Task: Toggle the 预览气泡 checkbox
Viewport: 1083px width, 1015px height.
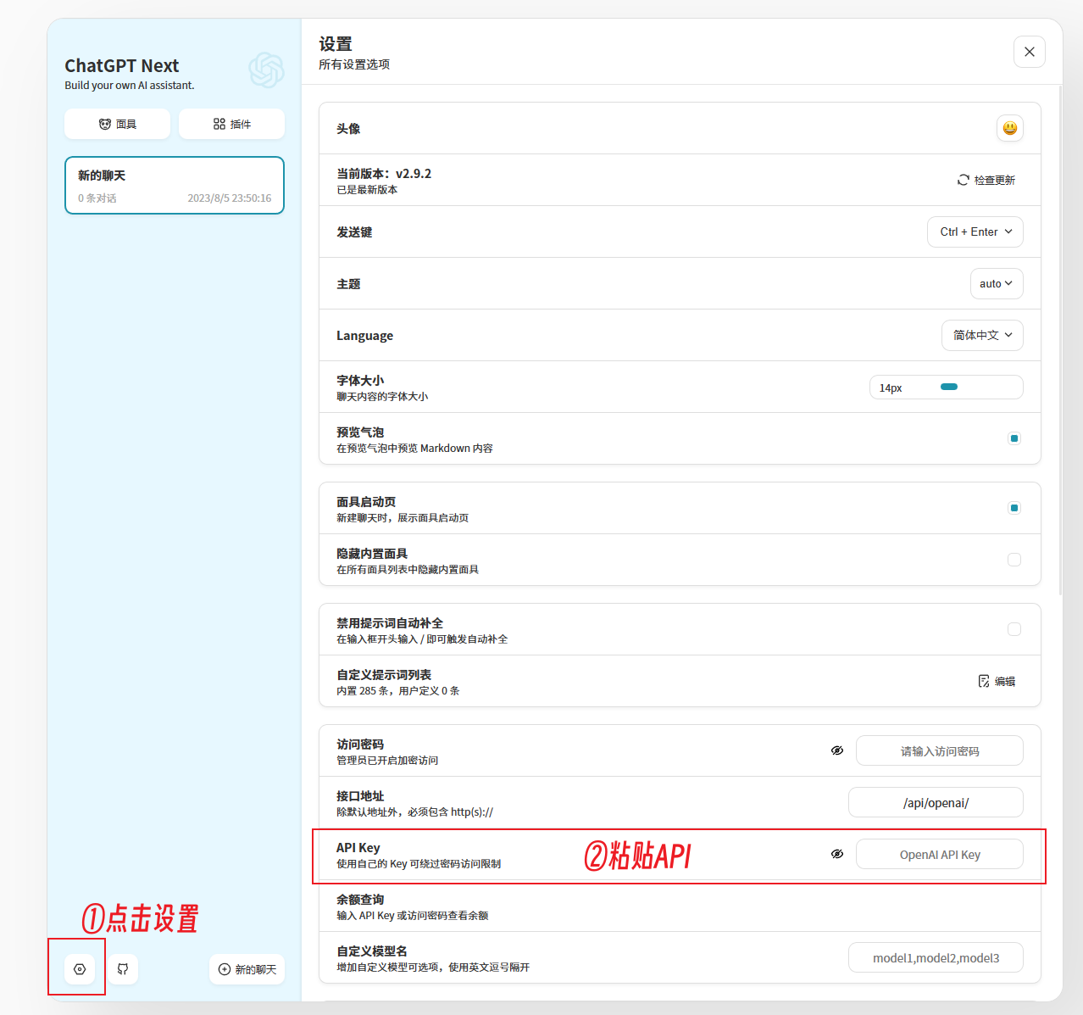Action: coord(1014,438)
